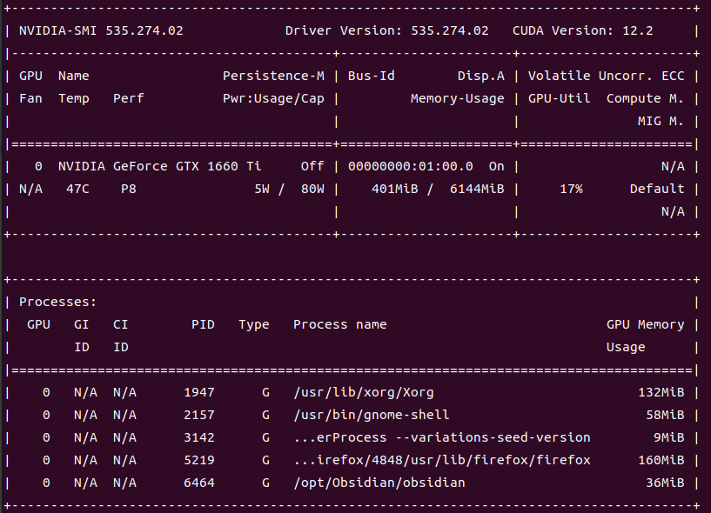The image size is (711, 513).
Task: Click the Compute M. header text
Action: pos(645,98)
